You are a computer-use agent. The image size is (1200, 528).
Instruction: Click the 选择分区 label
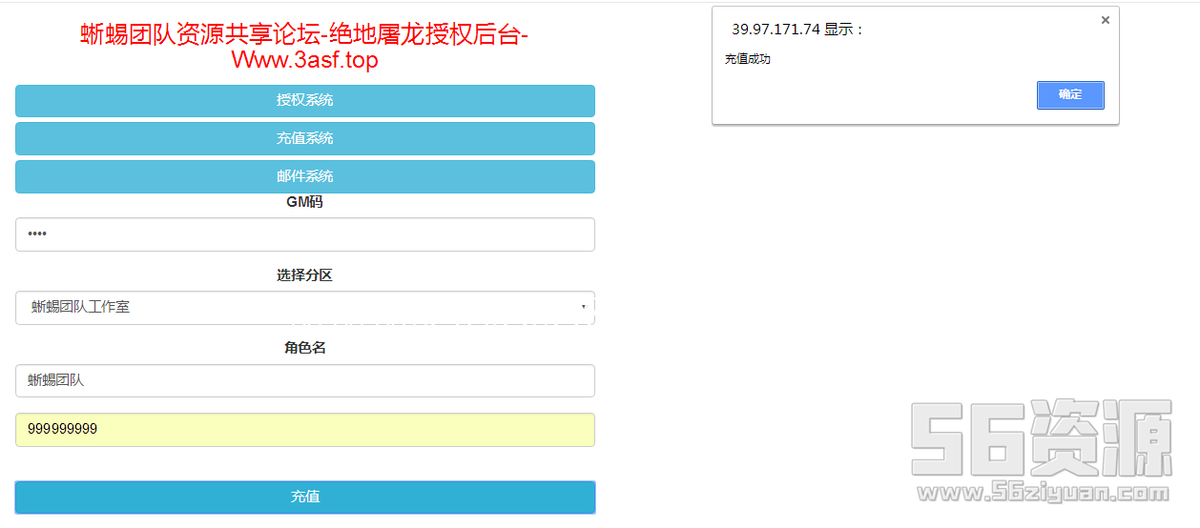point(305,275)
